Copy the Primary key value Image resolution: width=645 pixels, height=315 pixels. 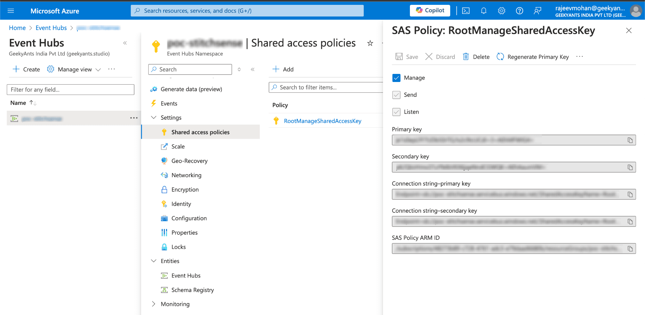click(630, 140)
